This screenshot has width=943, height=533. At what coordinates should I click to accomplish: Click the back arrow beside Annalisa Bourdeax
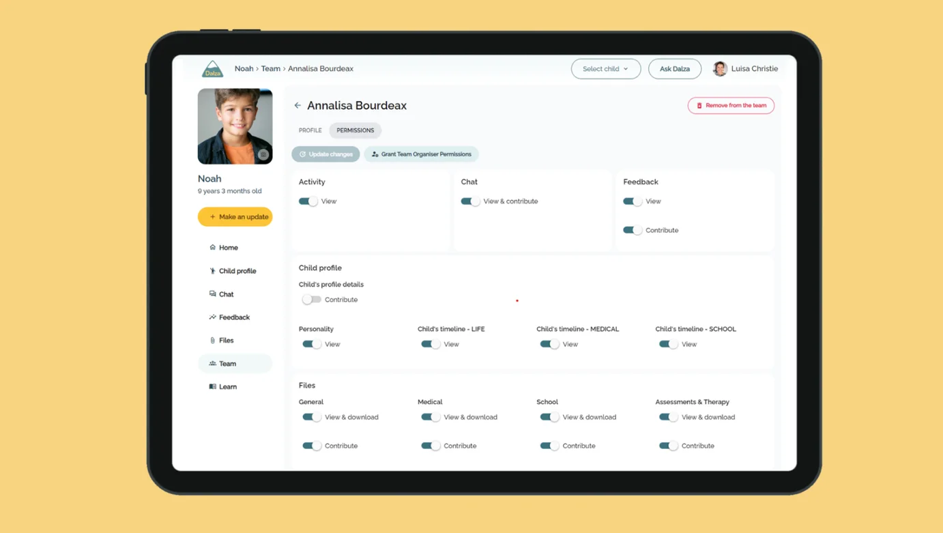click(x=297, y=105)
